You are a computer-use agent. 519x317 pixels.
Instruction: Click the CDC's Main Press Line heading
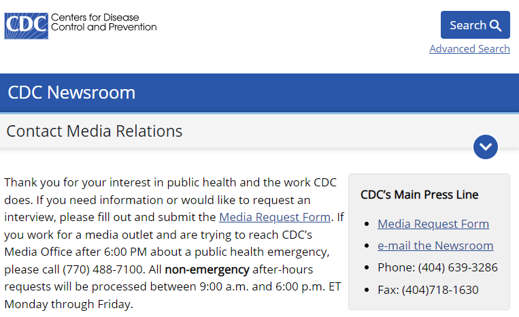pos(420,195)
